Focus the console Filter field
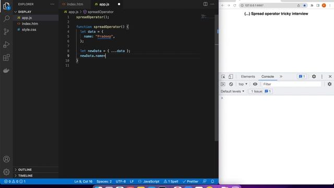The height and width of the screenshot is (188, 334). pyautogui.click(x=291, y=84)
